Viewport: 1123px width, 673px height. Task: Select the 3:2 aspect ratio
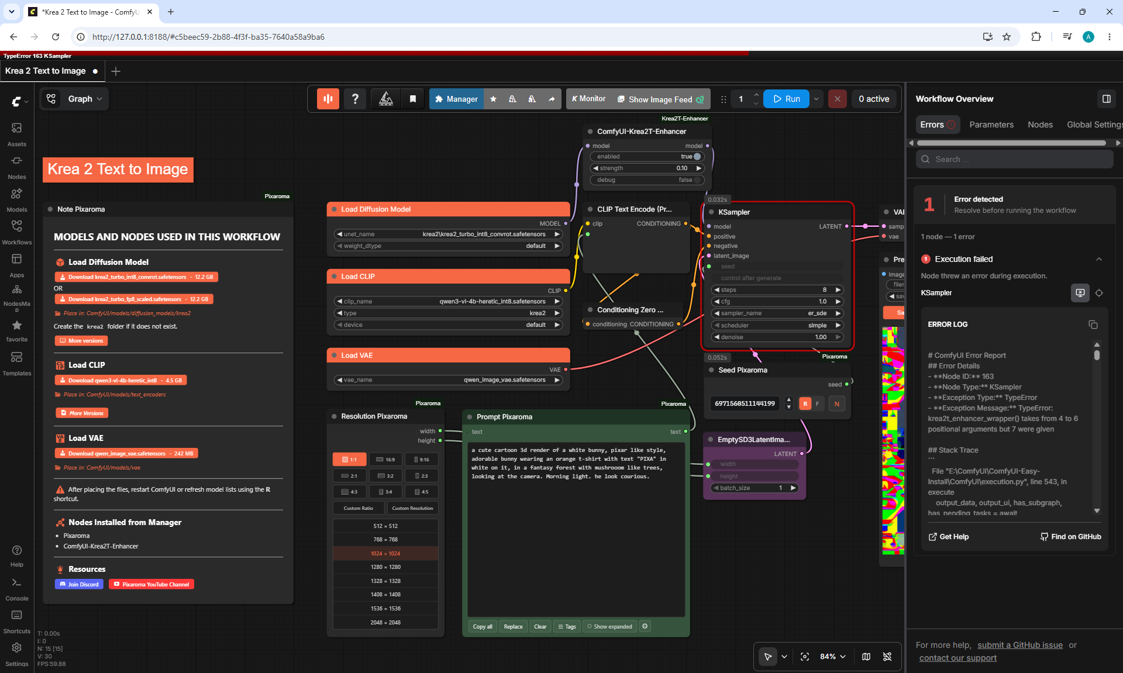pos(385,476)
